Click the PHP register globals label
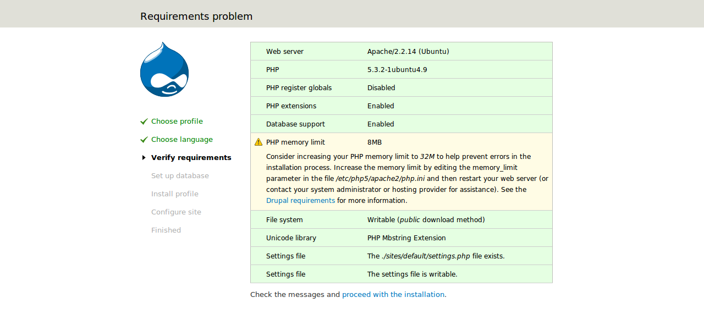The height and width of the screenshot is (336, 704). click(299, 88)
